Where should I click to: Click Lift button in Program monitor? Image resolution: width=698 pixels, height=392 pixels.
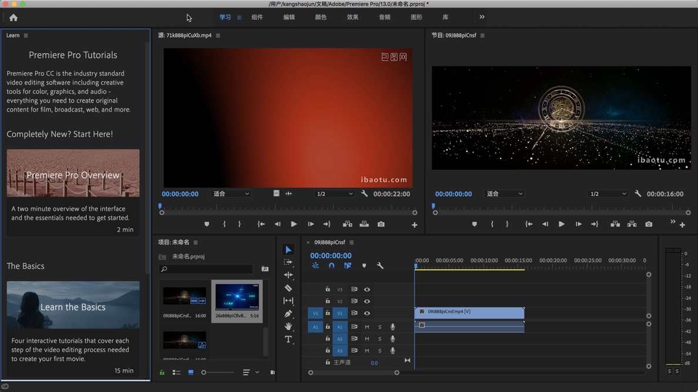(x=615, y=224)
